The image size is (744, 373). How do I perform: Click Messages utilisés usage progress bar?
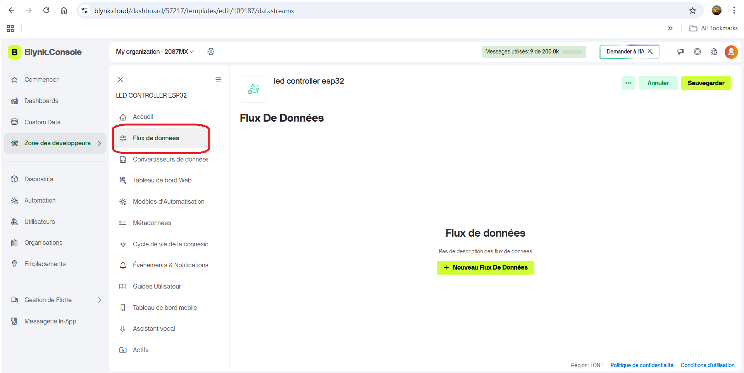pyautogui.click(x=572, y=52)
